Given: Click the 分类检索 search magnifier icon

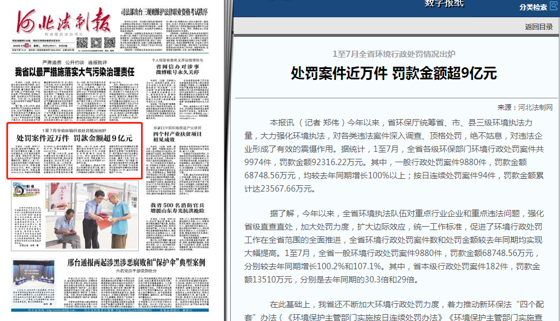Looking at the screenshot, I should 553,7.
